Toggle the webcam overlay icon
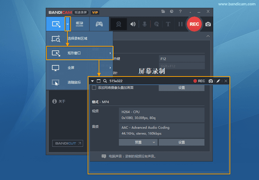This screenshot has width=259, height=180. [119, 24]
